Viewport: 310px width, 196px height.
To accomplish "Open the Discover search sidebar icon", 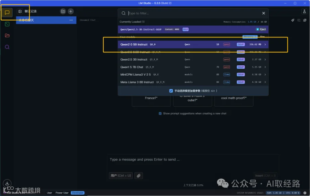I will coord(7,47).
